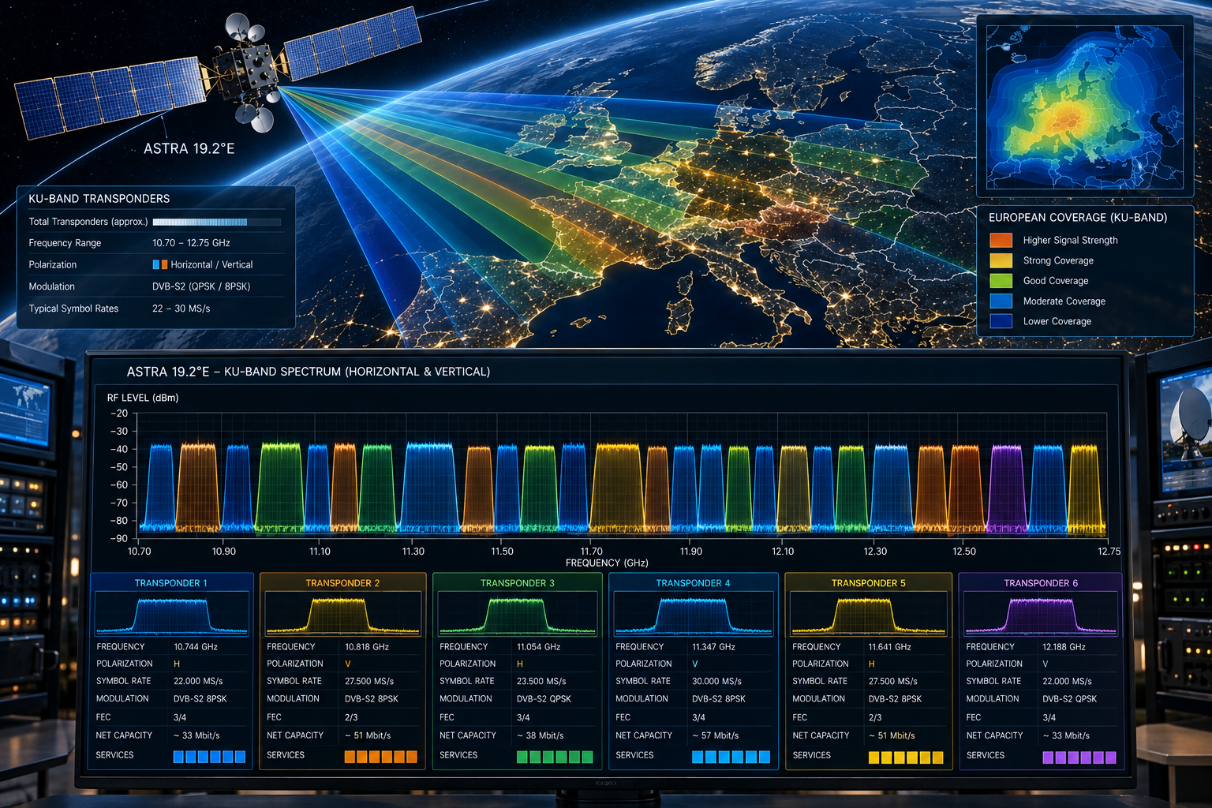This screenshot has width=1212, height=808.
Task: Click the 10.818 GHz frequency value
Action: click(367, 646)
